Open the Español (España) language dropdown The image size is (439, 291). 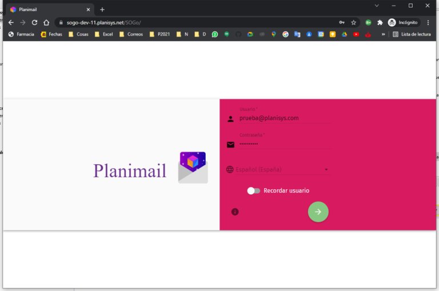tap(278, 169)
